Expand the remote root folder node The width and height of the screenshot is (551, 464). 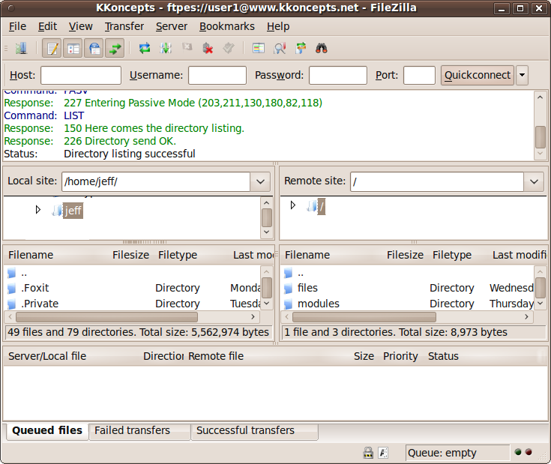(x=292, y=205)
